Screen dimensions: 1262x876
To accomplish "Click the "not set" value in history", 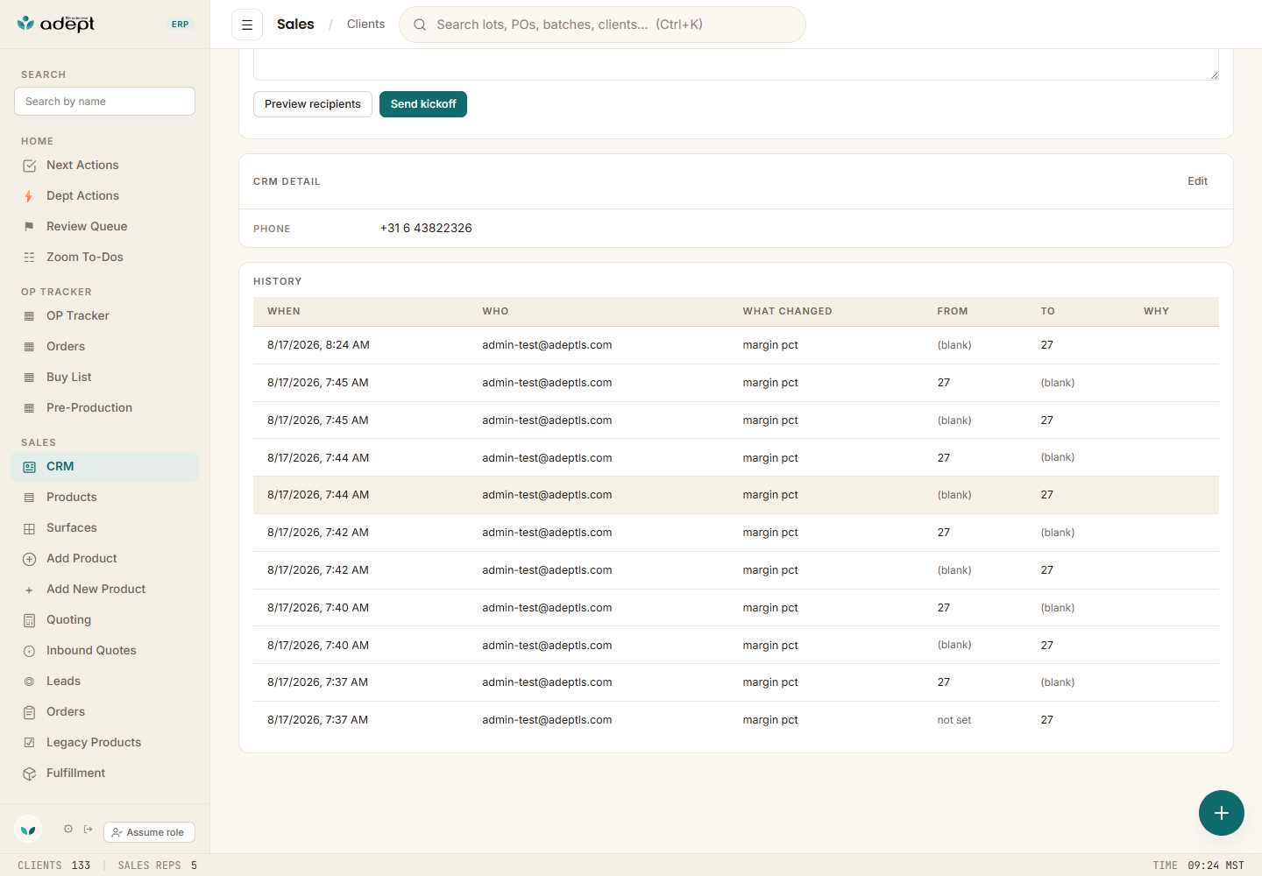I will (x=954, y=720).
